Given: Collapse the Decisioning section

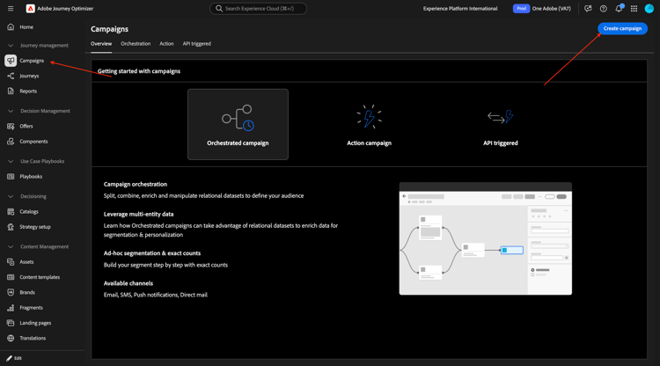Looking at the screenshot, I should point(11,196).
